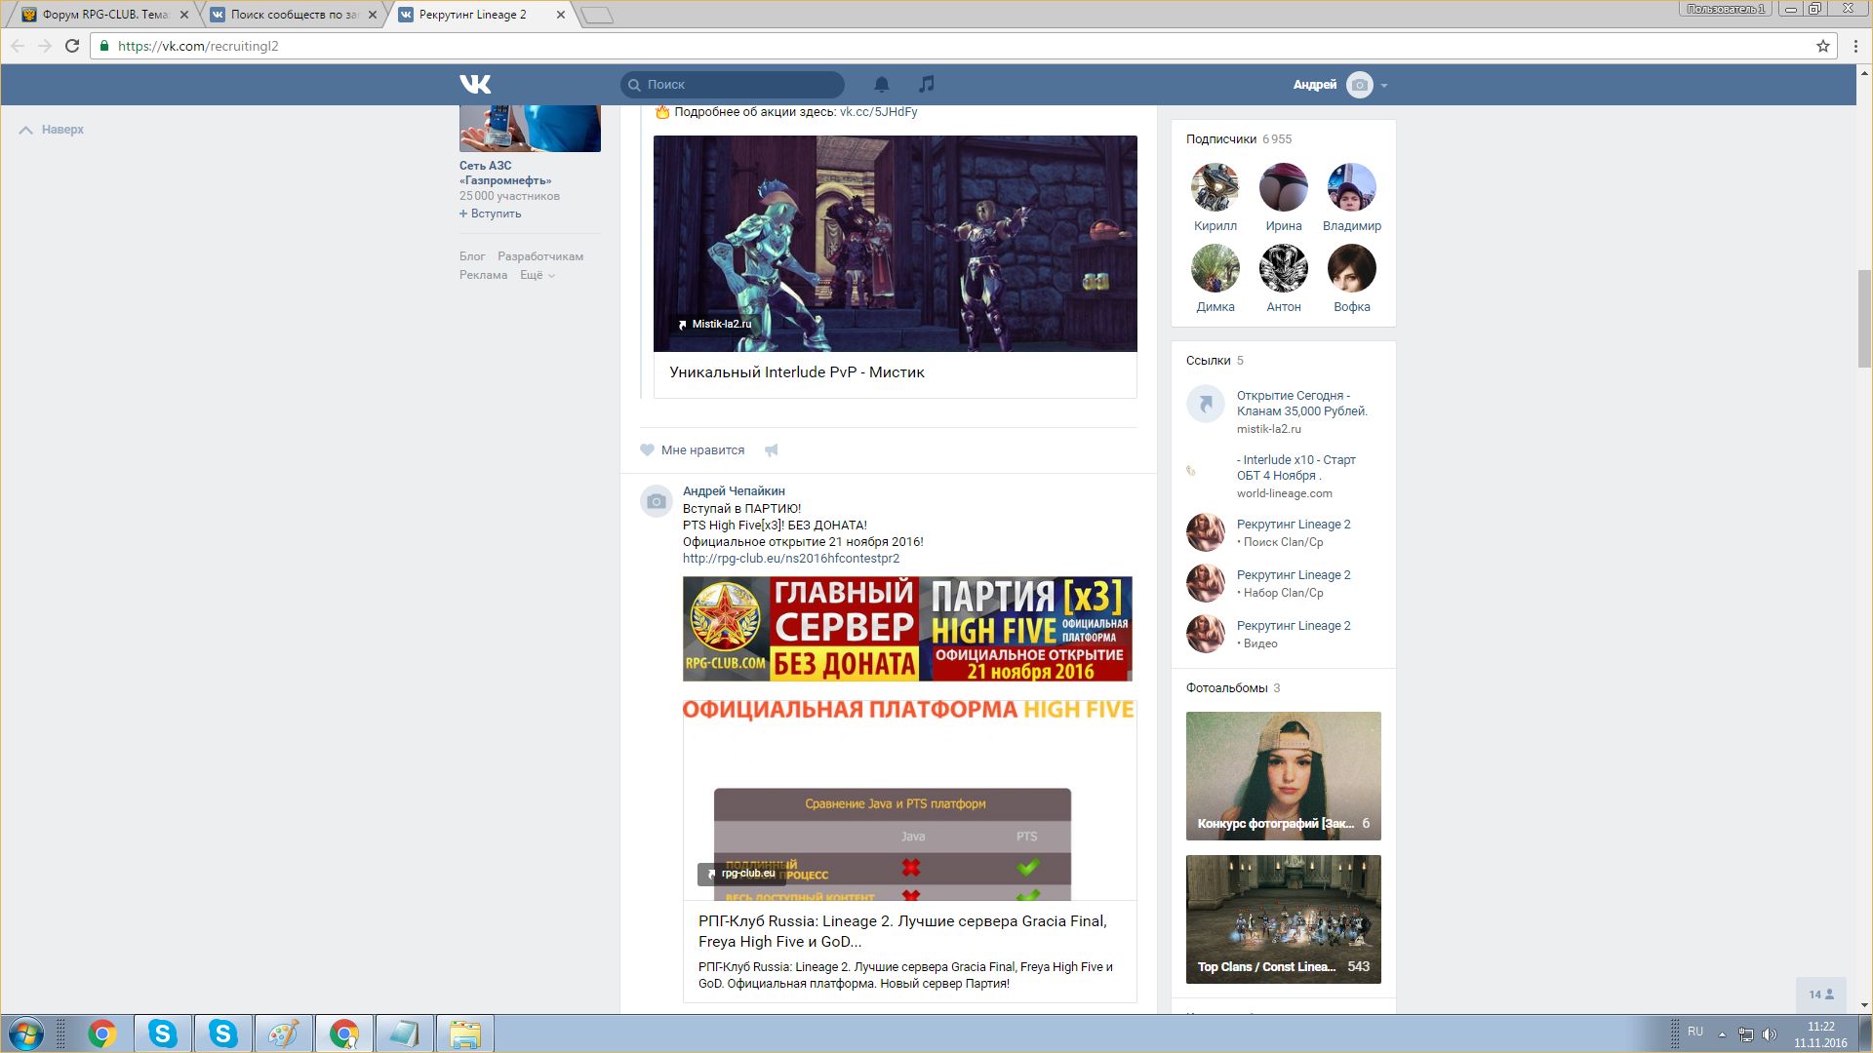Click the VK logo icon
The width and height of the screenshot is (1873, 1053).
tap(475, 85)
